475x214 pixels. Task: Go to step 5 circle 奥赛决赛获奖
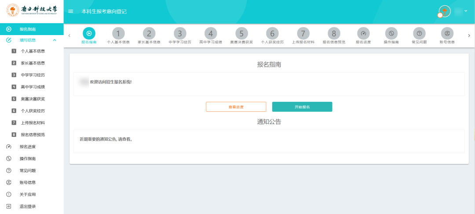tap(241, 33)
